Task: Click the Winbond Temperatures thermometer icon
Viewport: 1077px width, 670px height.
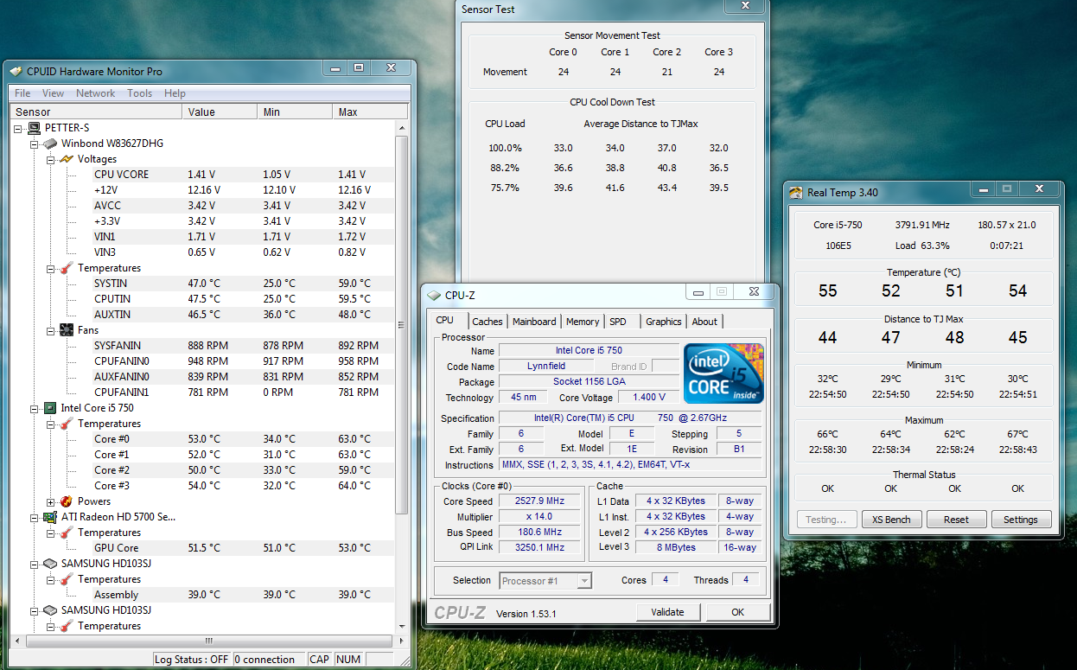Action: [67, 268]
